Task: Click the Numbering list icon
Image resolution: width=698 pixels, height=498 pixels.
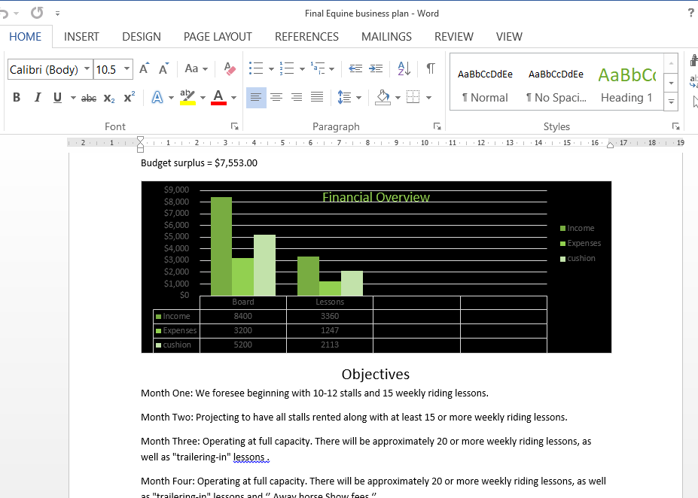Action: [x=287, y=68]
